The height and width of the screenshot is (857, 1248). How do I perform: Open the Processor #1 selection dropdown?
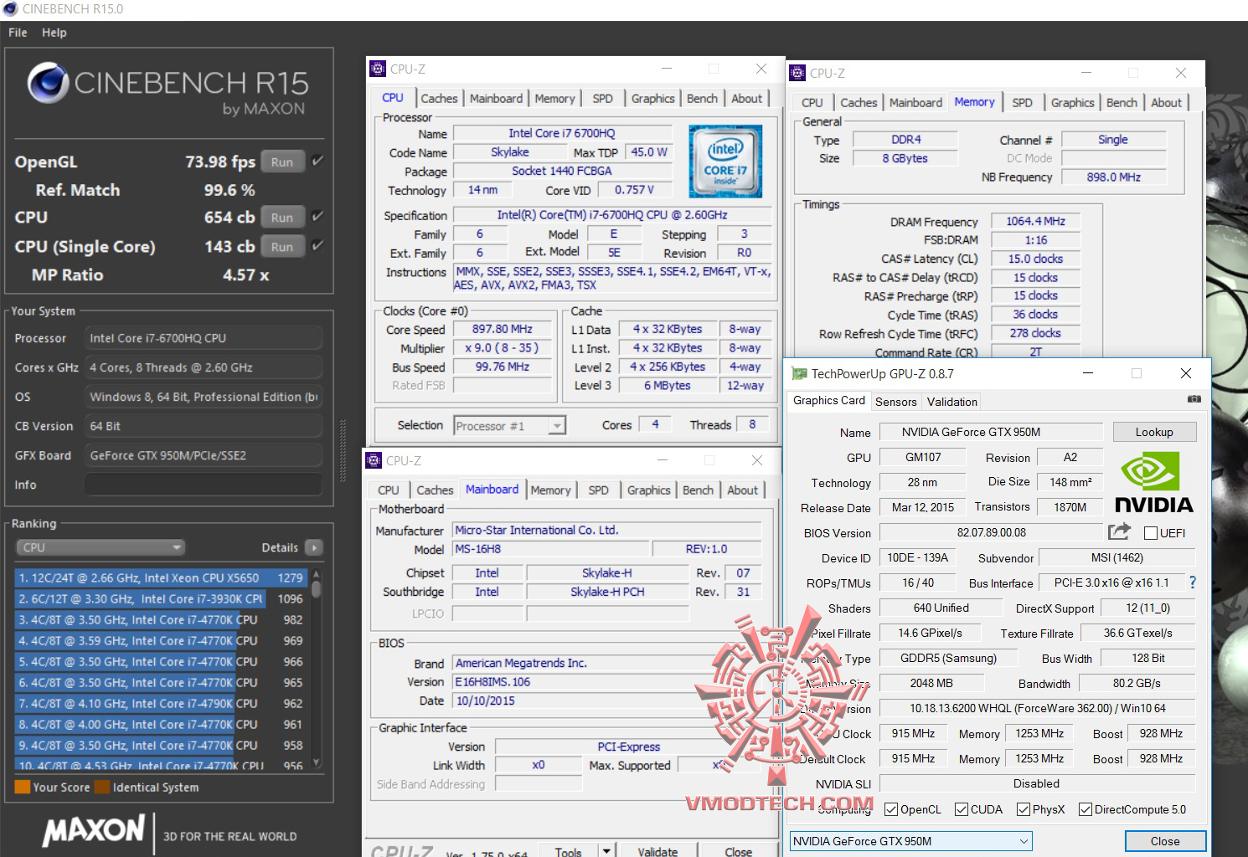[x=555, y=425]
